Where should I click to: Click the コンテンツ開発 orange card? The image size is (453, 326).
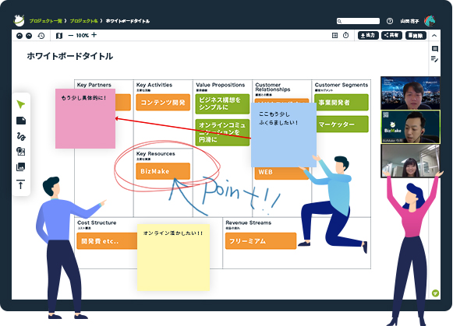tap(163, 103)
